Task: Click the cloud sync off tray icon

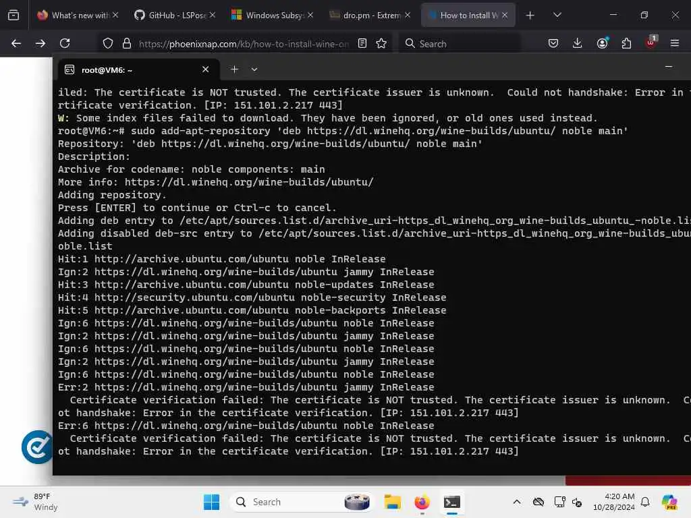Action: [538, 502]
